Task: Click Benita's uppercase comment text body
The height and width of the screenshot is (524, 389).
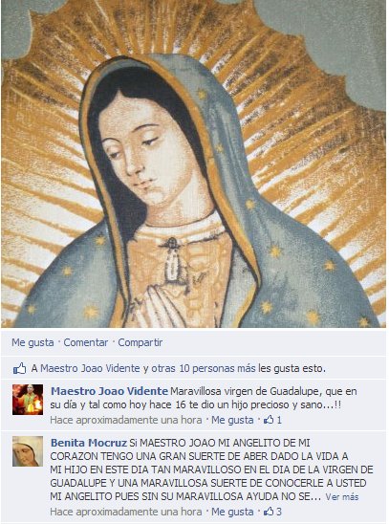Action: point(211,469)
